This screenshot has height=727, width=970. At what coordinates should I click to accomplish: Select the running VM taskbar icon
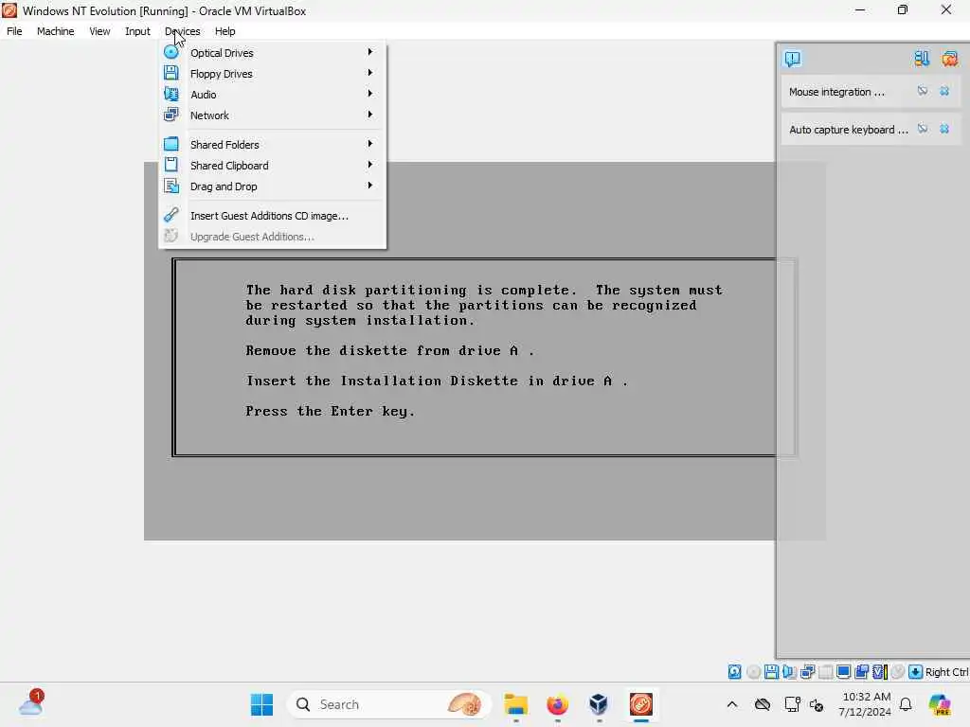pyautogui.click(x=641, y=704)
